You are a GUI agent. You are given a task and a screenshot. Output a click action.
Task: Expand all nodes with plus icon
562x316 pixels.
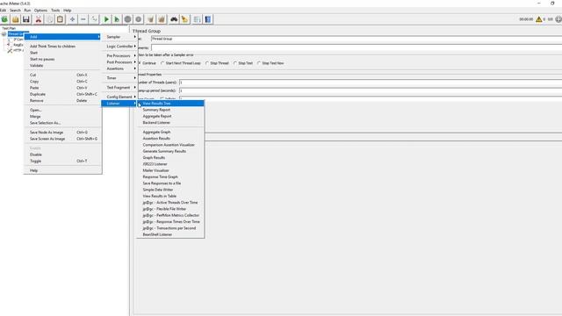72,19
